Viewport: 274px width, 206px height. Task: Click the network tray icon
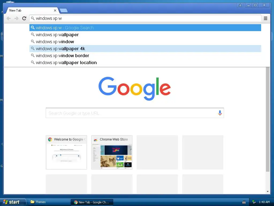pos(254,202)
